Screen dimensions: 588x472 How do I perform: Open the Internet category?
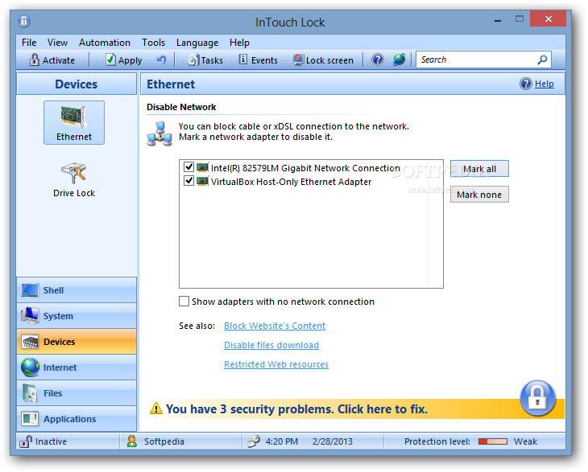pyautogui.click(x=77, y=367)
